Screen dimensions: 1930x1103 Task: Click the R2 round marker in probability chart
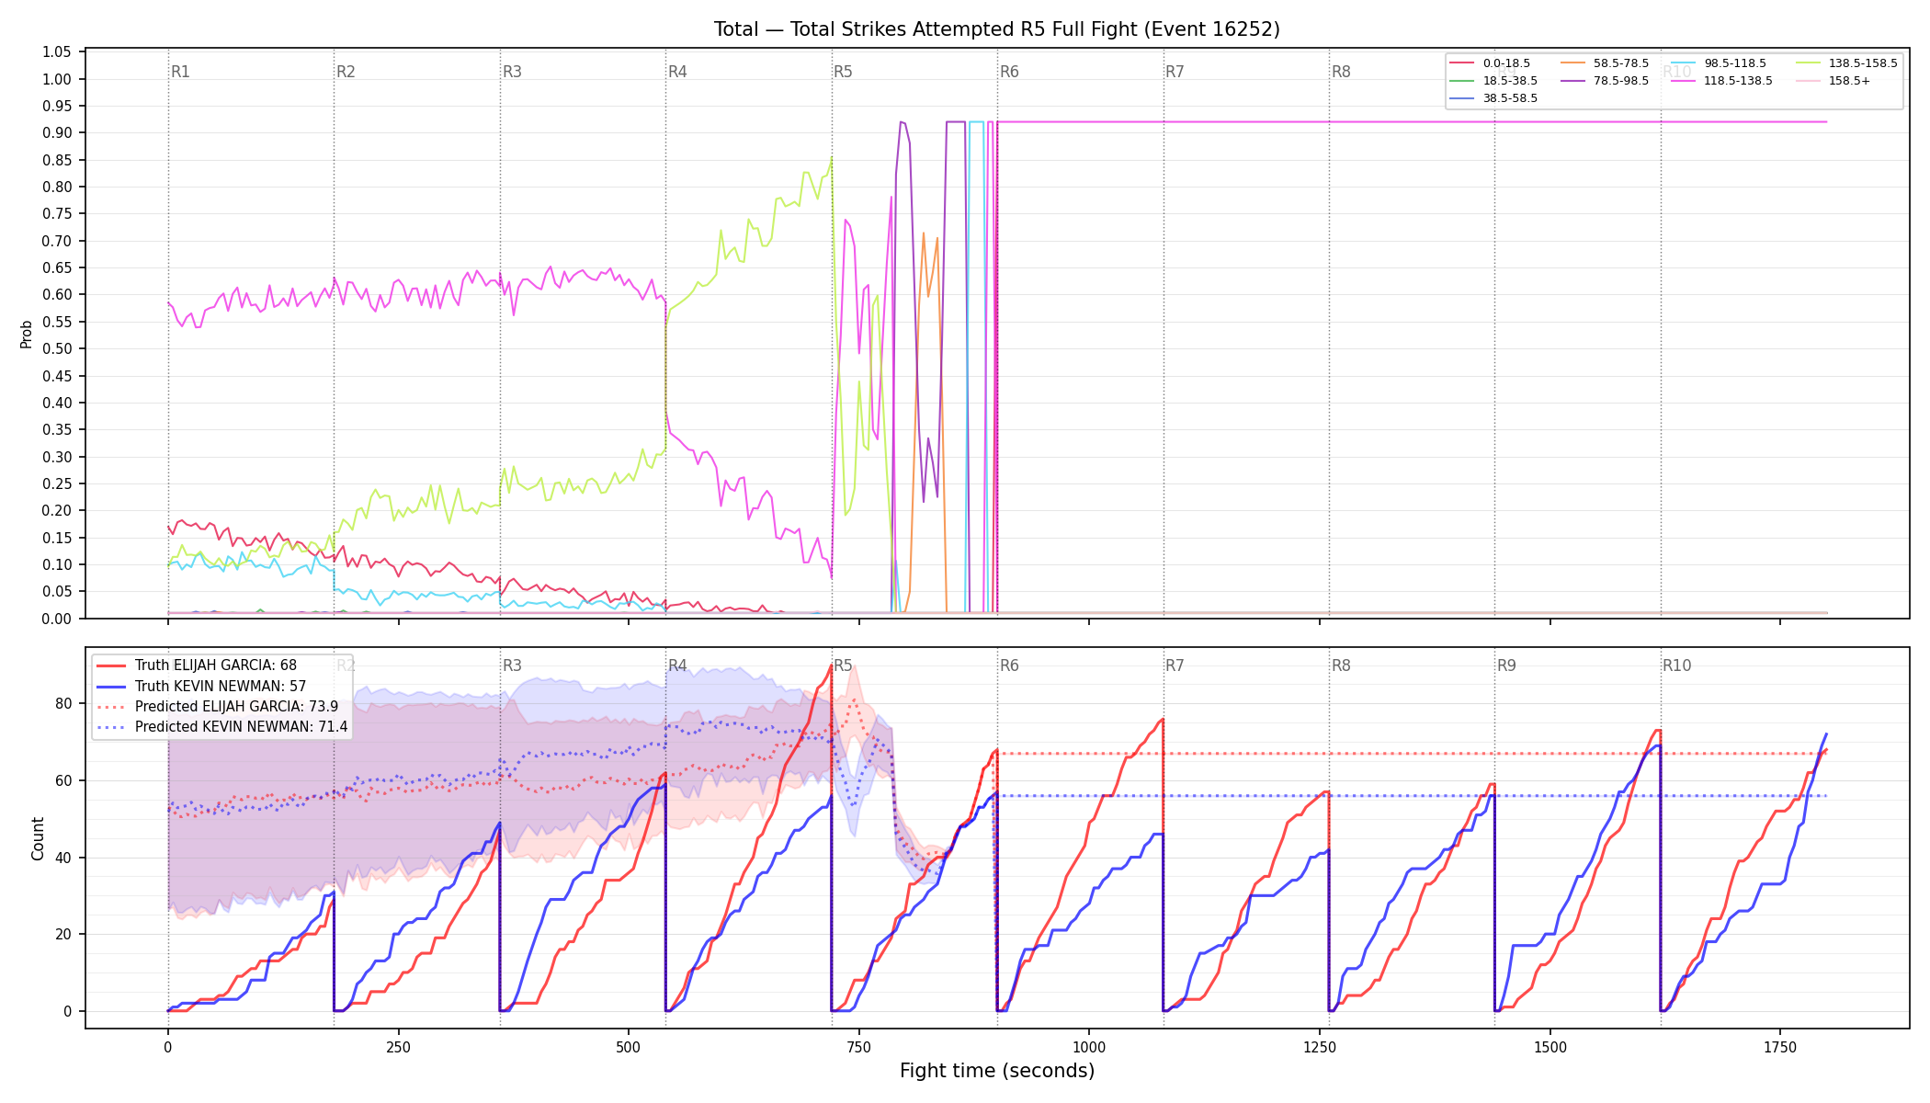point(346,72)
